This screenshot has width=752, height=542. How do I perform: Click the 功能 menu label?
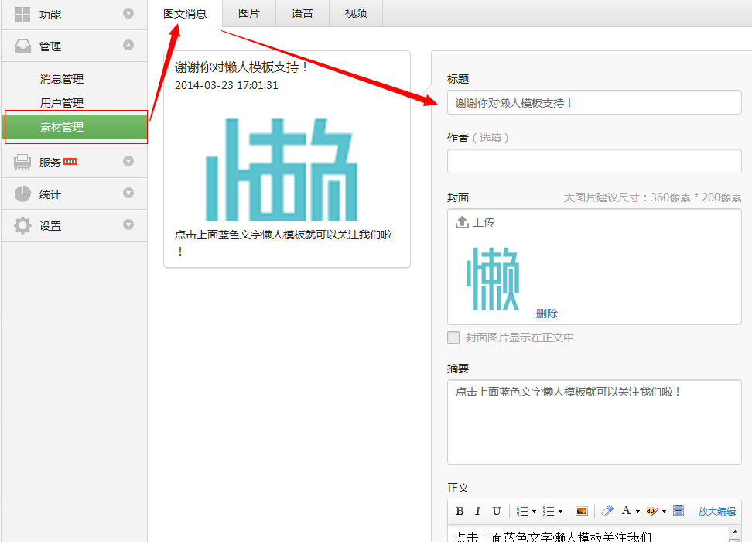[x=50, y=15]
